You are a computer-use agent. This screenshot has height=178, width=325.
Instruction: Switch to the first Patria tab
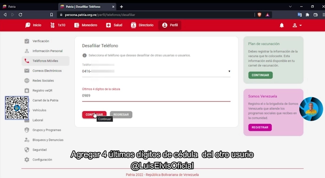point(29,6)
